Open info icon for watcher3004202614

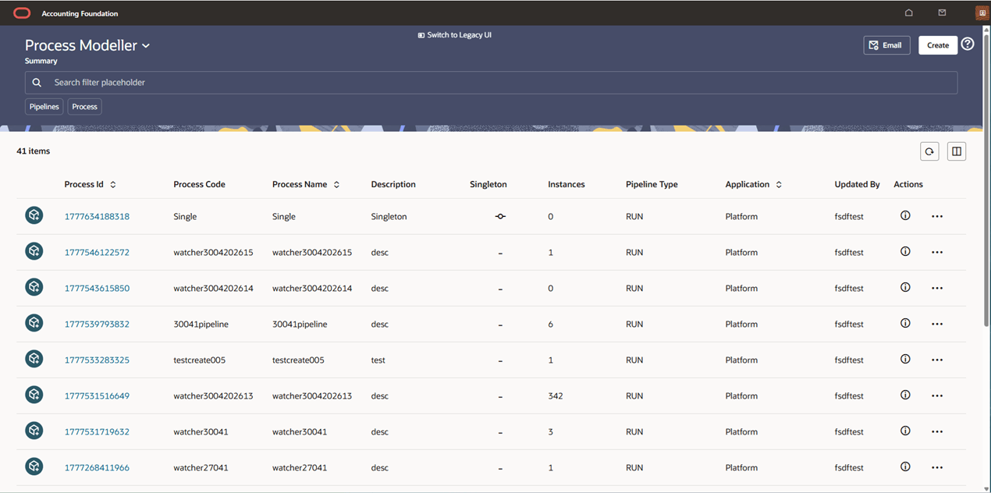[x=905, y=288]
